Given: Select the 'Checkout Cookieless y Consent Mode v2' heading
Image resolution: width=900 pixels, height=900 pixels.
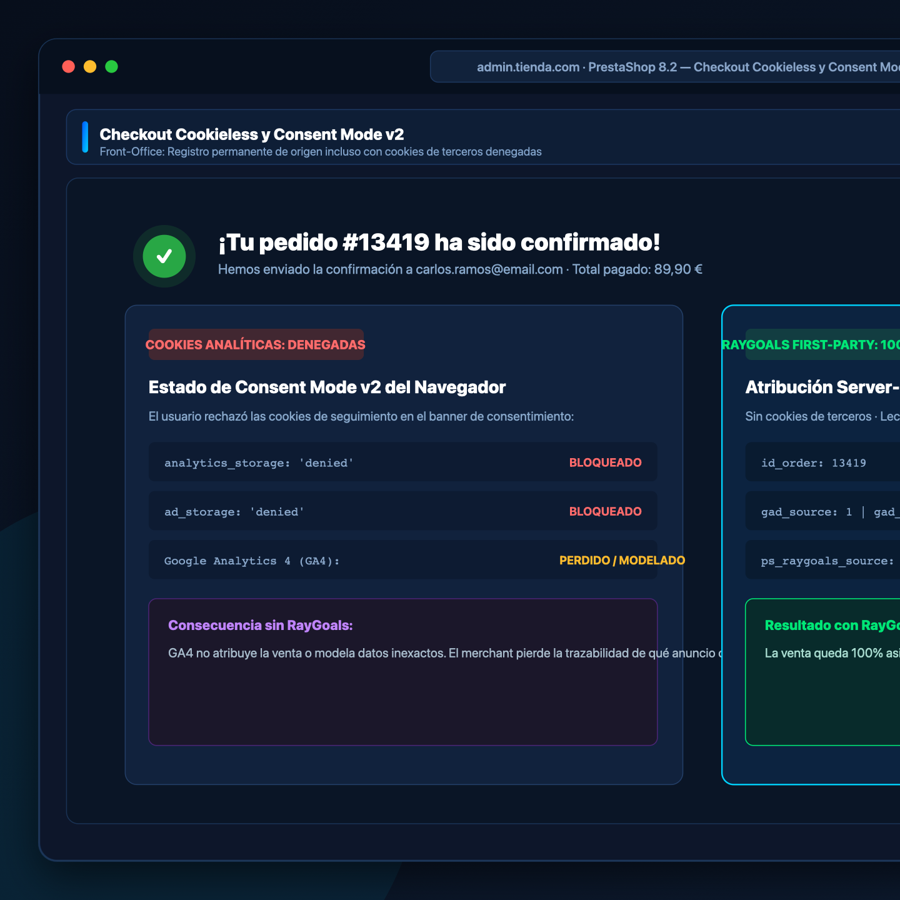Looking at the screenshot, I should click(252, 134).
